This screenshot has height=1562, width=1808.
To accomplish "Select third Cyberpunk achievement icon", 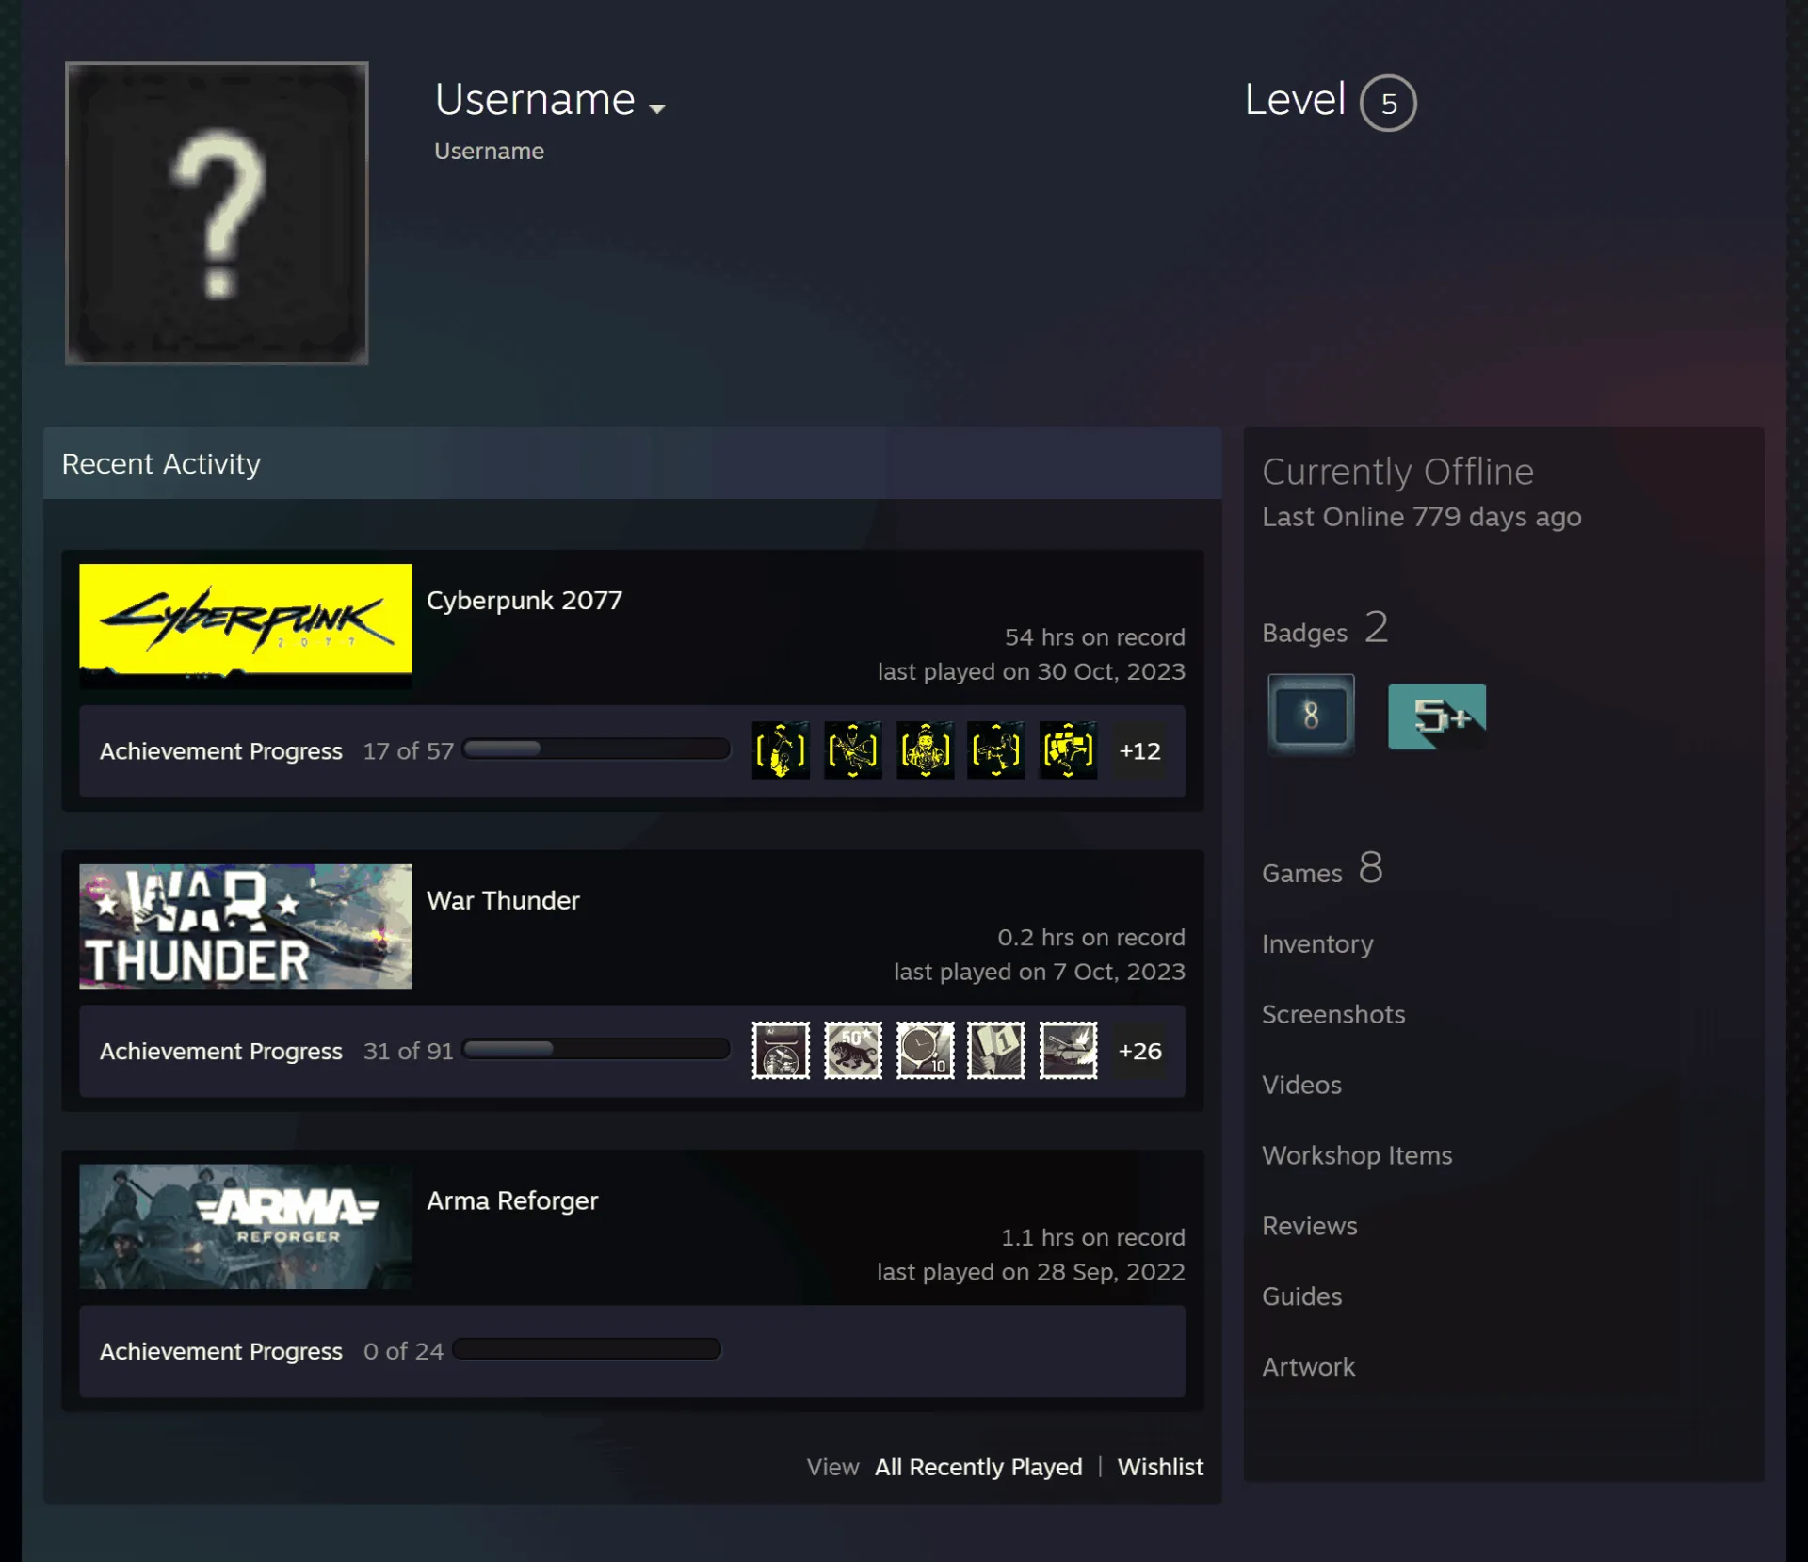I will tap(925, 750).
